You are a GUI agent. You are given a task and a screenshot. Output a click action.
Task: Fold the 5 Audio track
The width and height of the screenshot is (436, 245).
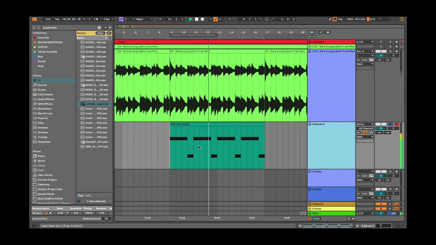[310, 171]
